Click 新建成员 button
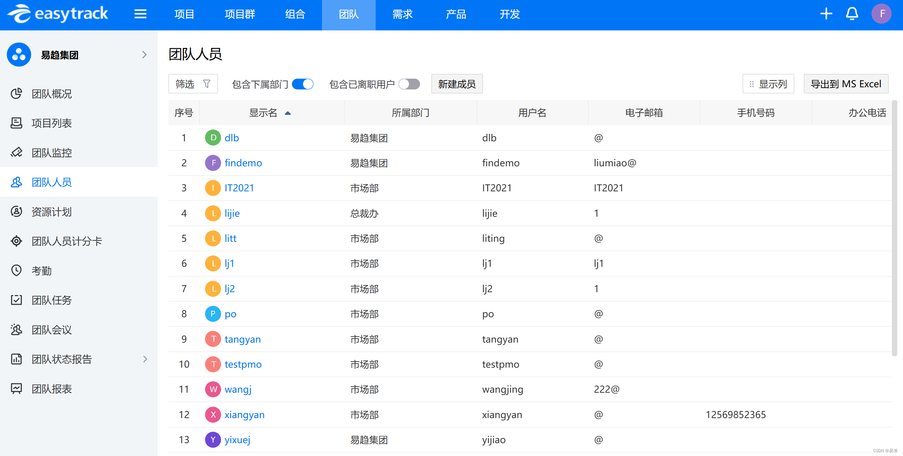Screen dimensions: 903x456 [457, 84]
